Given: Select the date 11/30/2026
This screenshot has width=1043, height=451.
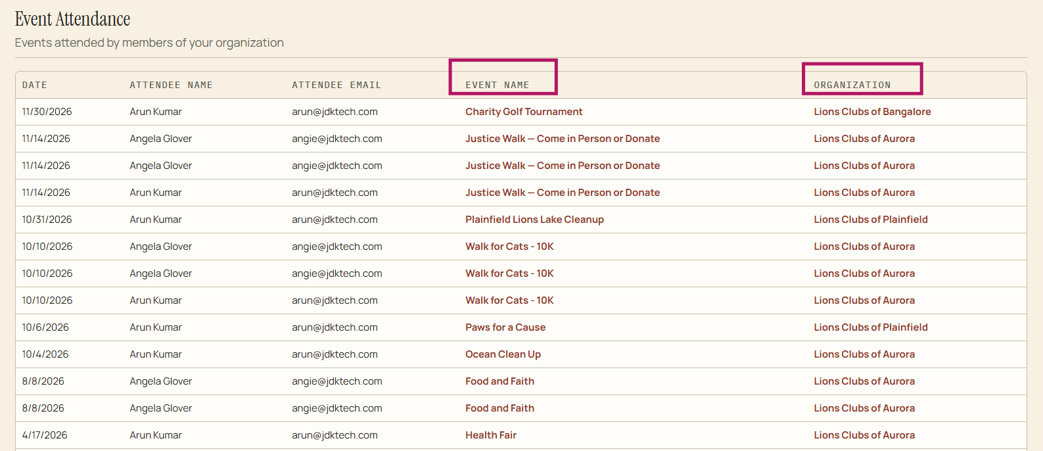Looking at the screenshot, I should [x=47, y=112].
